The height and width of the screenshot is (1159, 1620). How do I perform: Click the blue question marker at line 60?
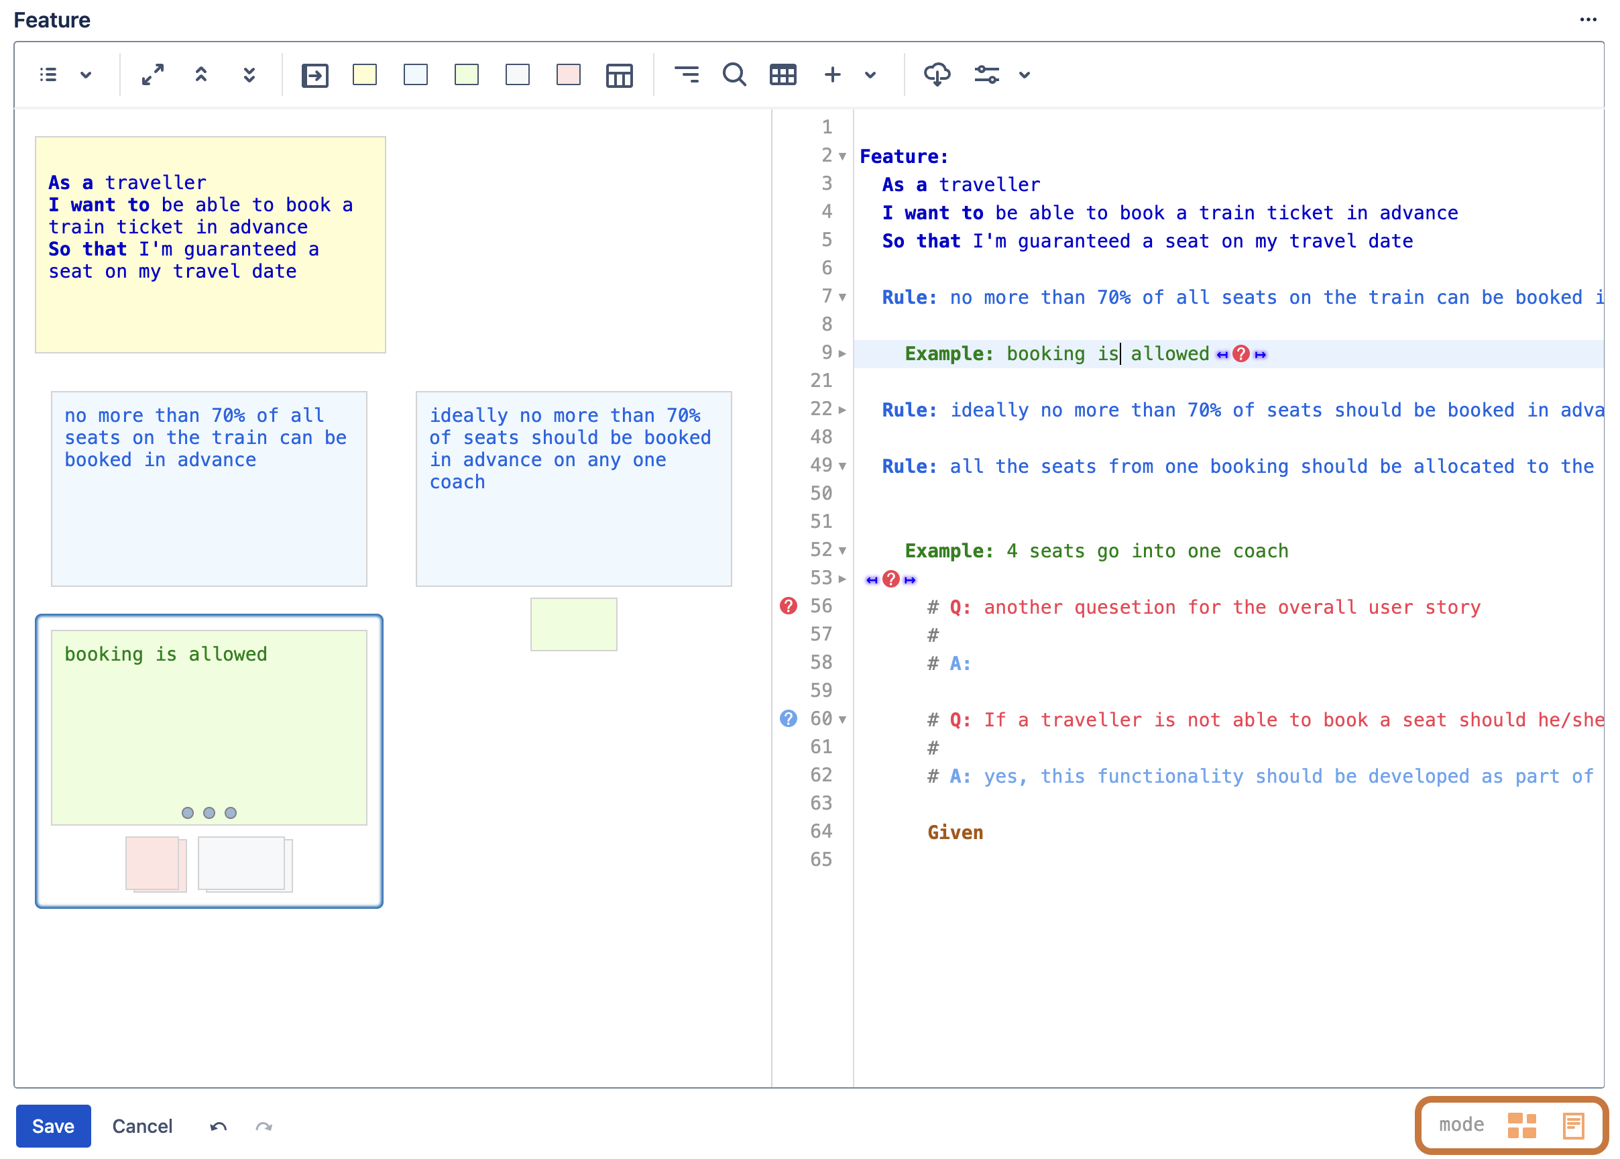pyautogui.click(x=789, y=718)
